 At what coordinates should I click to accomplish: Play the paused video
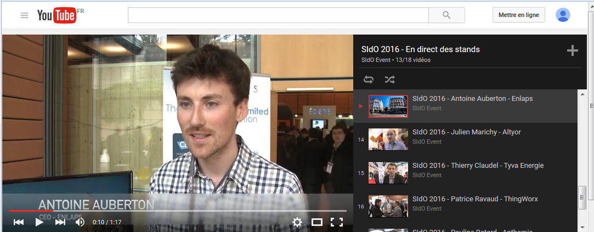click(39, 222)
